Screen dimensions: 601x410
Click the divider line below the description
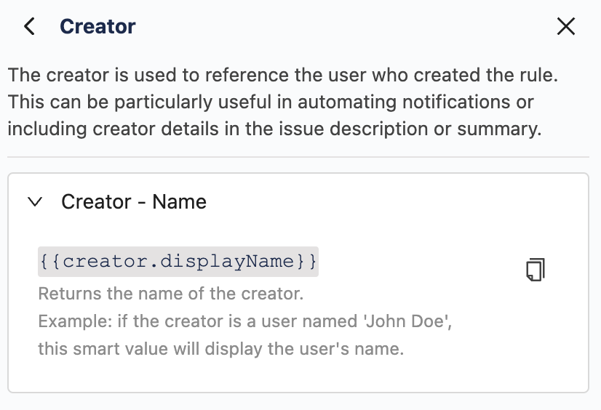(298, 157)
